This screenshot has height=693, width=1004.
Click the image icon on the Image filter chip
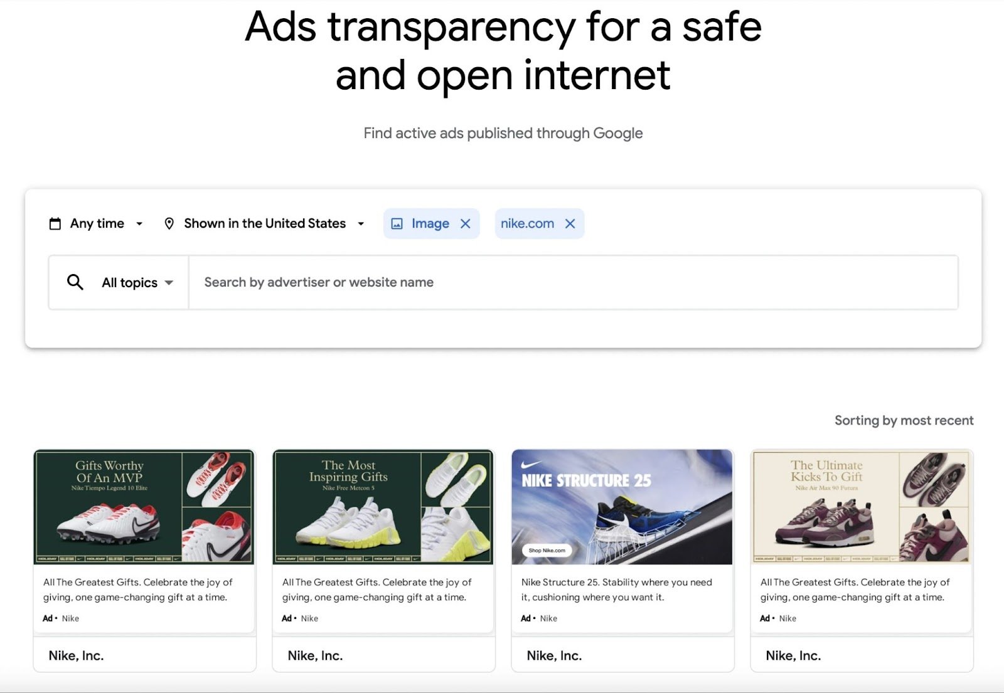point(398,223)
